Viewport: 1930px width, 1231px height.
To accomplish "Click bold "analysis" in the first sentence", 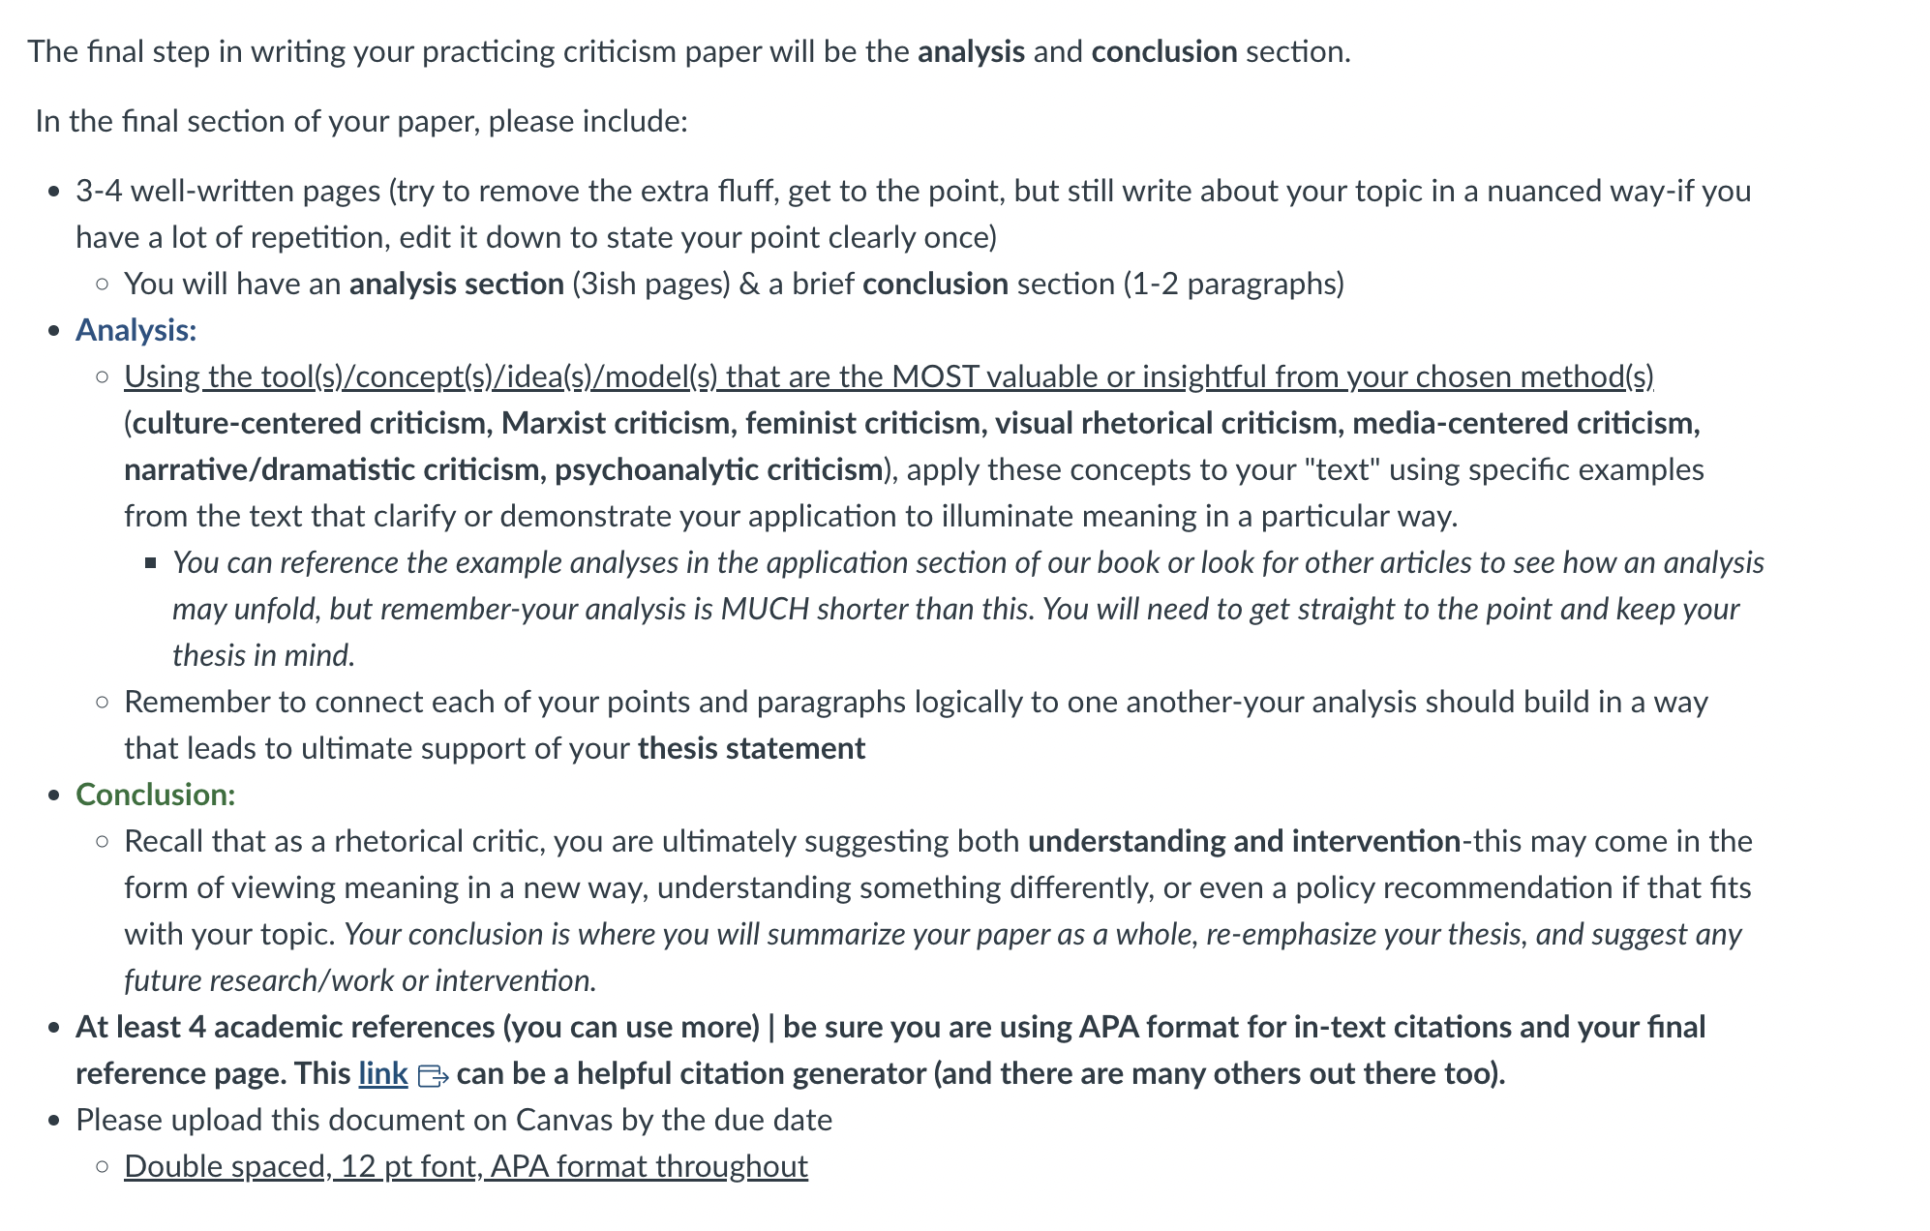I will click(x=971, y=51).
